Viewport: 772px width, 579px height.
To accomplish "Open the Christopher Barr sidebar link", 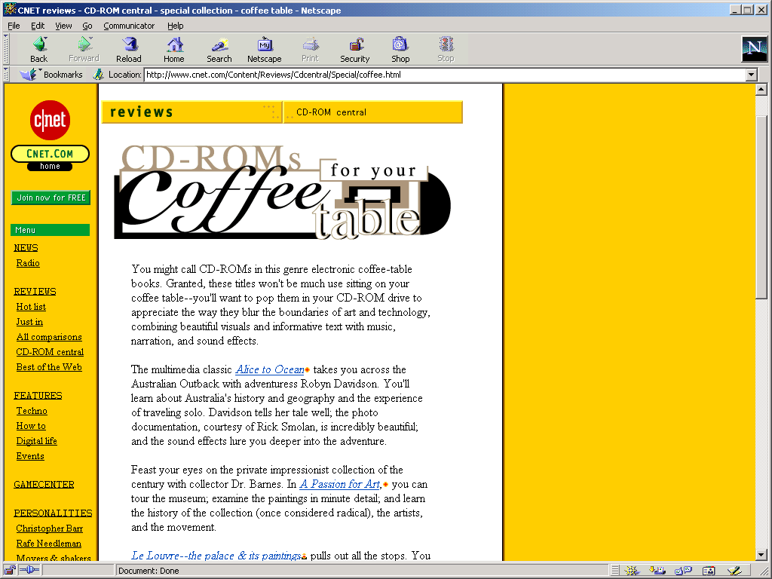I will pos(49,528).
